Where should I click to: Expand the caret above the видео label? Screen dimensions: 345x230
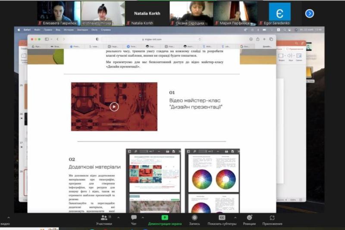(x=9, y=218)
